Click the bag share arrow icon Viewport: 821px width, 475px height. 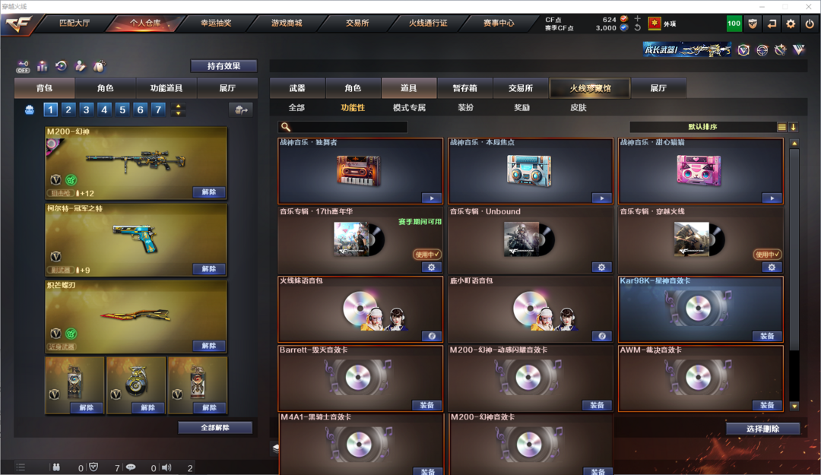pyautogui.click(x=241, y=109)
